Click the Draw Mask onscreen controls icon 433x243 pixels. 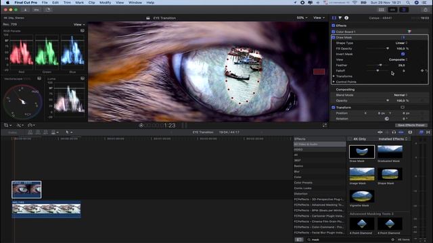(x=403, y=38)
